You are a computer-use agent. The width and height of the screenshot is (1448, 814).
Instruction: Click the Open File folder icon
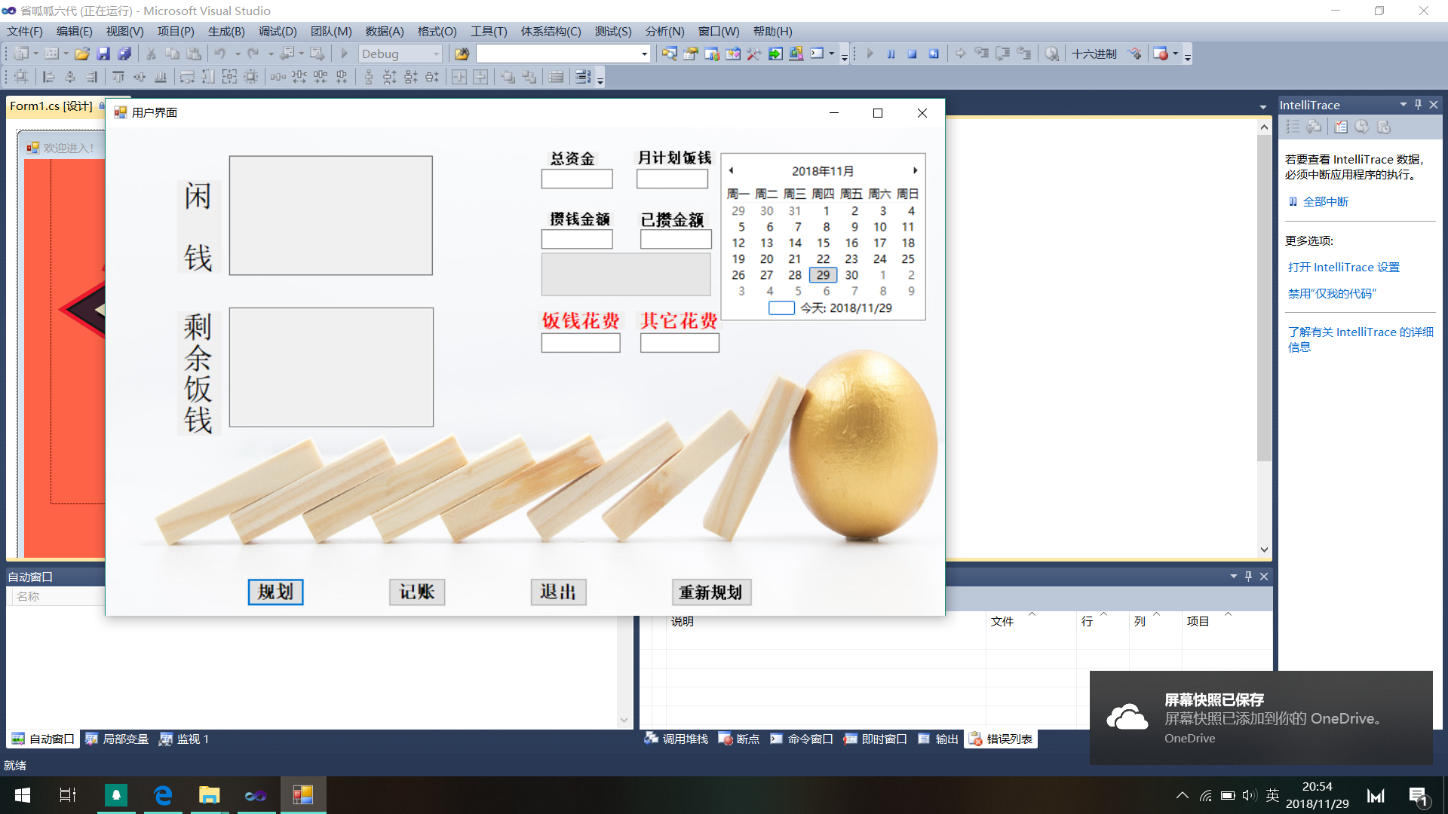click(82, 54)
